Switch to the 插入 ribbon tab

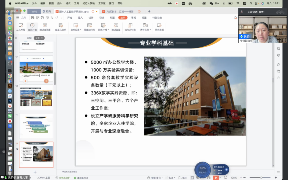coord(80,18)
